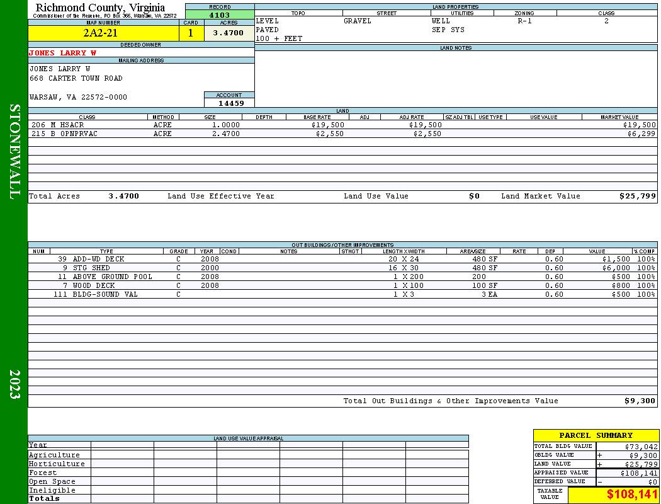Click the WOOD DECK row numbered 7
The image size is (661, 504).
tap(342, 285)
